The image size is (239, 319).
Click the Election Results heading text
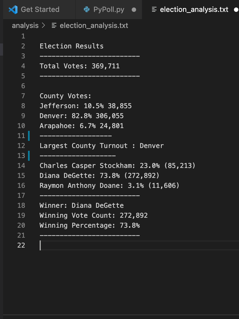click(x=71, y=46)
